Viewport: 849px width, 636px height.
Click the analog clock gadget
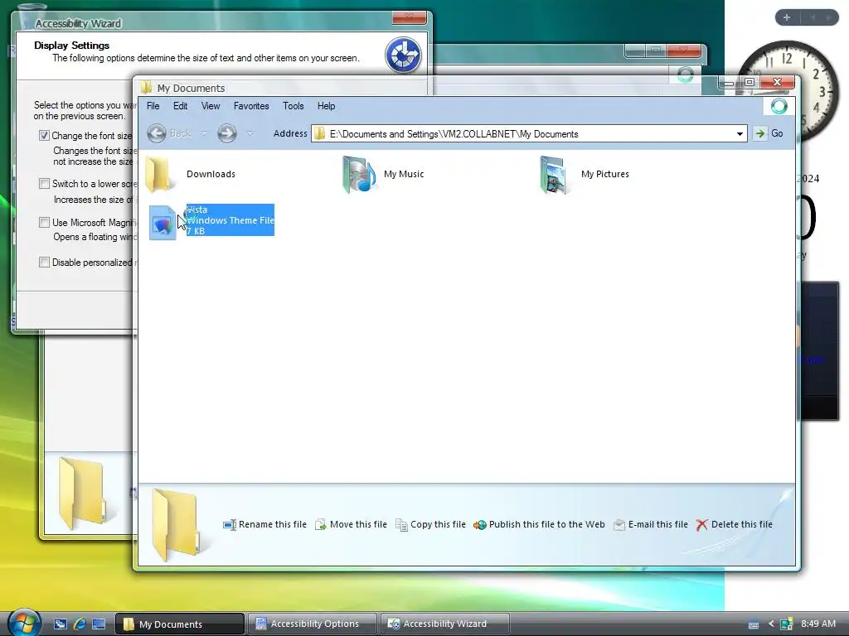pyautogui.click(x=788, y=91)
